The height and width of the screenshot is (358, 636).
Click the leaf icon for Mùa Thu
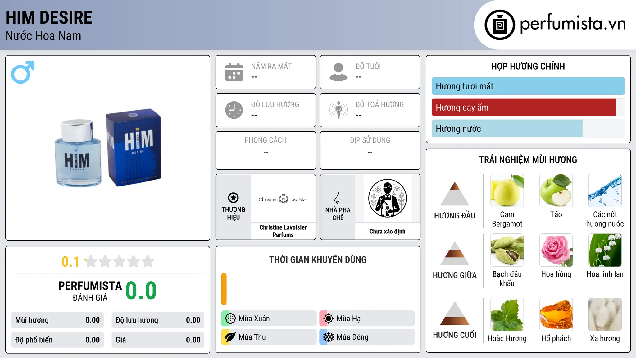point(230,337)
